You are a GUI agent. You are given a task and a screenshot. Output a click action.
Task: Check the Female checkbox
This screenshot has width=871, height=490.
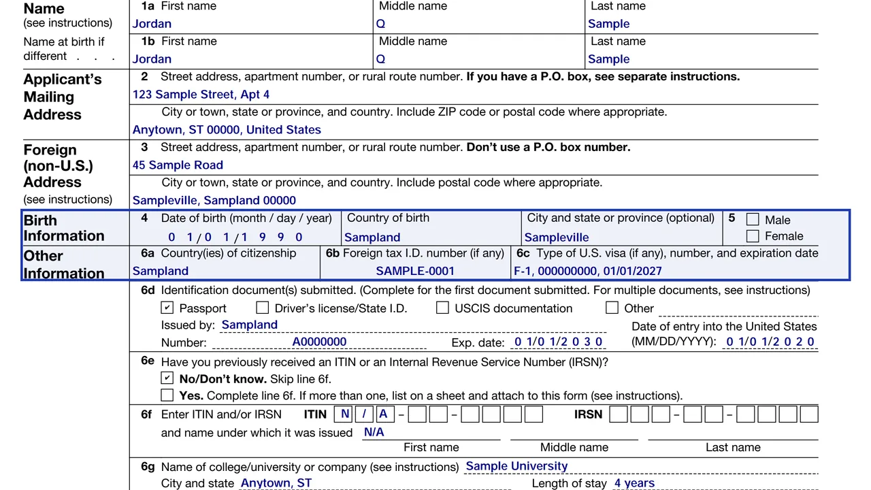[x=753, y=236]
